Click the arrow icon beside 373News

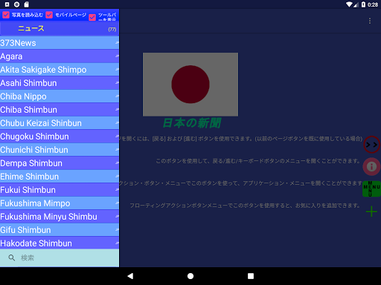pyautogui.click(x=117, y=43)
